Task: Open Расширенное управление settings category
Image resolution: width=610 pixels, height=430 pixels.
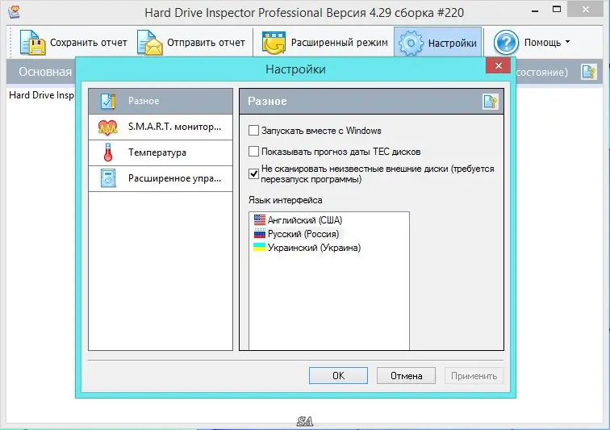Action: (x=161, y=178)
